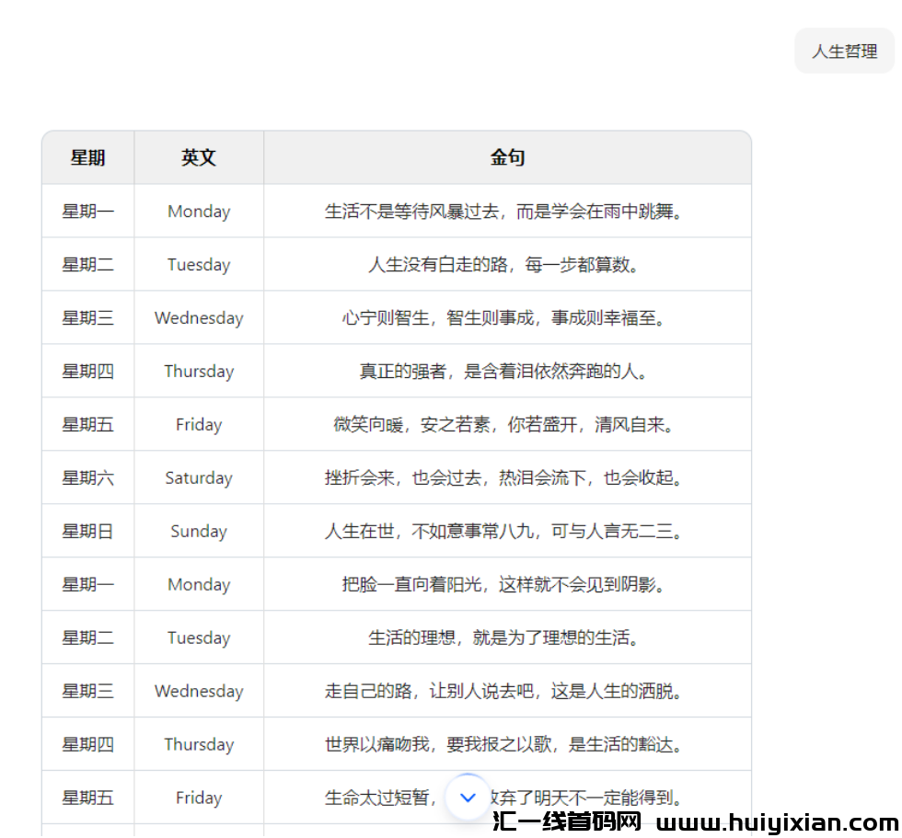Viewport: 902px width, 838px height.
Task: Select the 金句 column header
Action: pos(508,157)
